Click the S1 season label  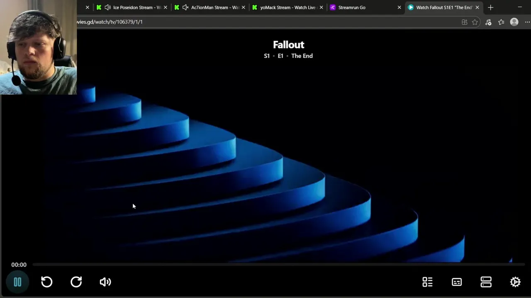[267, 56]
